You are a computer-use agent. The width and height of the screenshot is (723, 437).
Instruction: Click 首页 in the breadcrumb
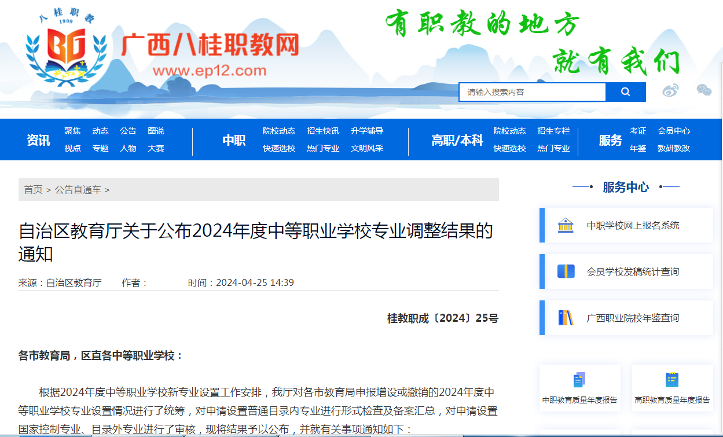(33, 190)
